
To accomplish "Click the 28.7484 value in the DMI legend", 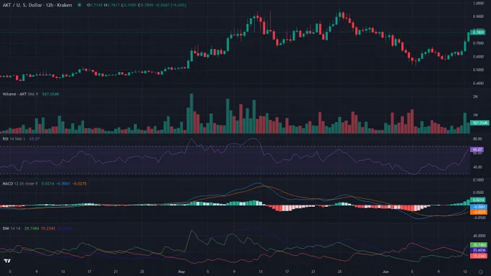I will point(32,228).
